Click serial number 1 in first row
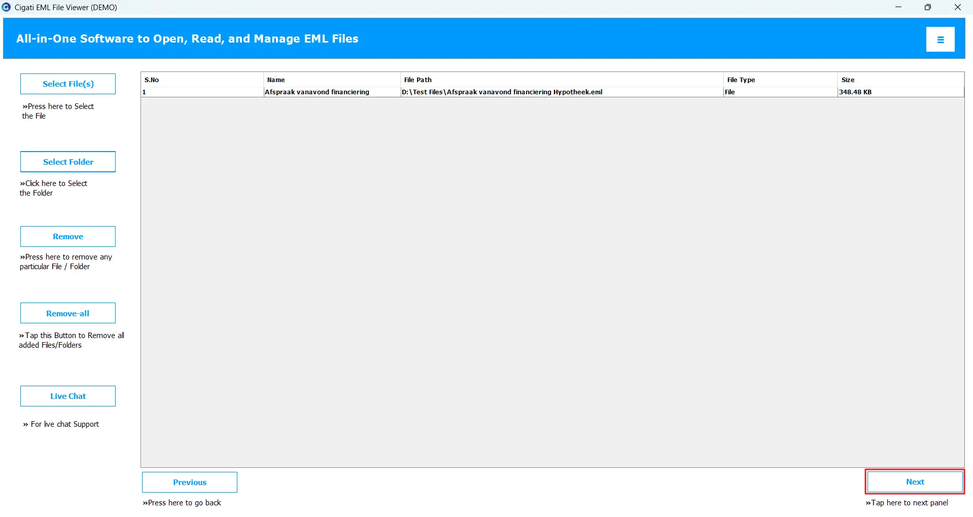 coord(145,92)
